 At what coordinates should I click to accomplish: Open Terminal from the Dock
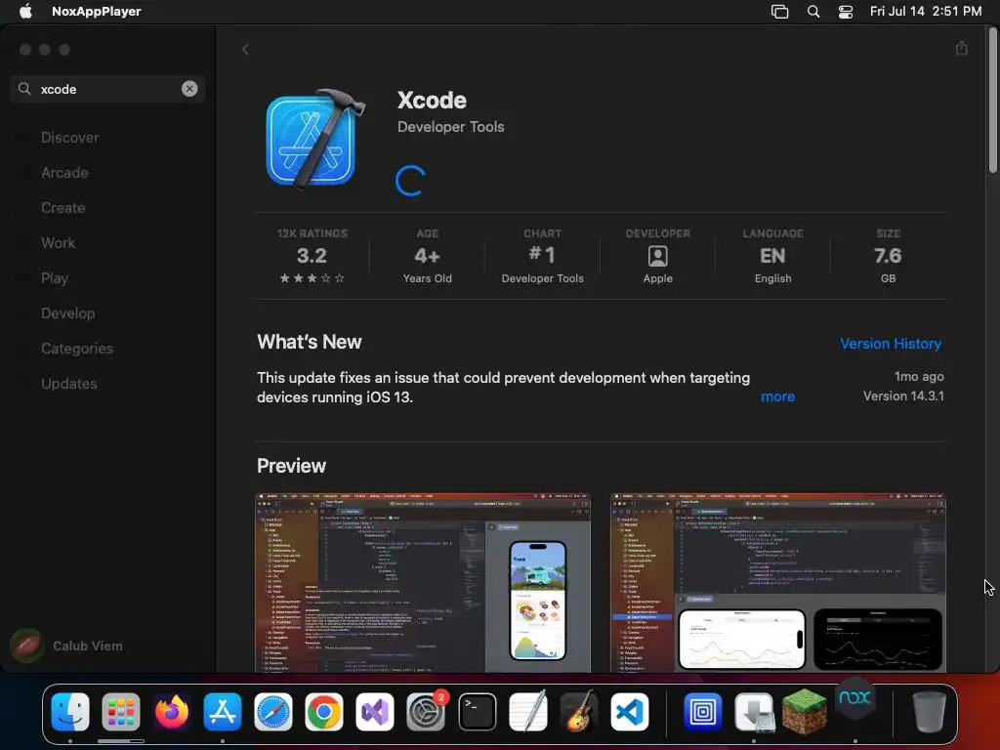tap(477, 711)
